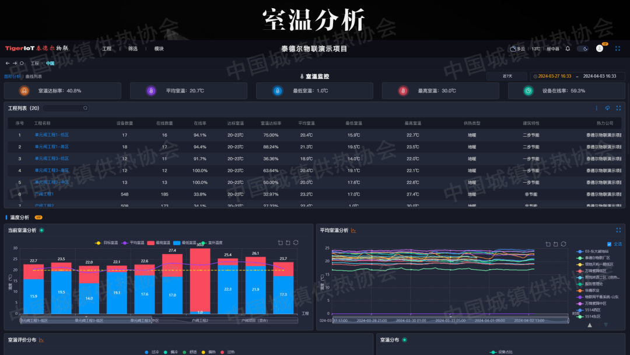Open the user avatar with VIP badge
The height and width of the screenshot is (355, 630).
point(600,49)
